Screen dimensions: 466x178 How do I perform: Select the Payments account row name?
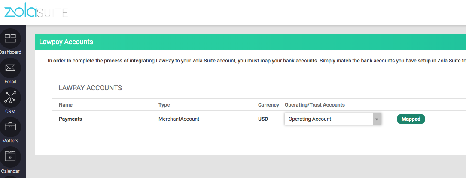click(x=70, y=119)
